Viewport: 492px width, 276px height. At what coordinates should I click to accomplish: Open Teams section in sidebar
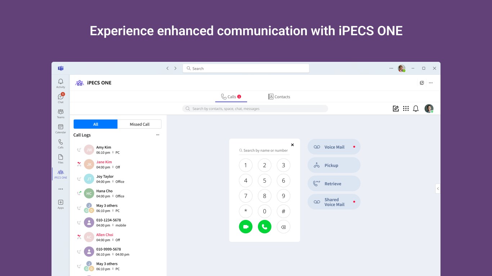click(61, 114)
